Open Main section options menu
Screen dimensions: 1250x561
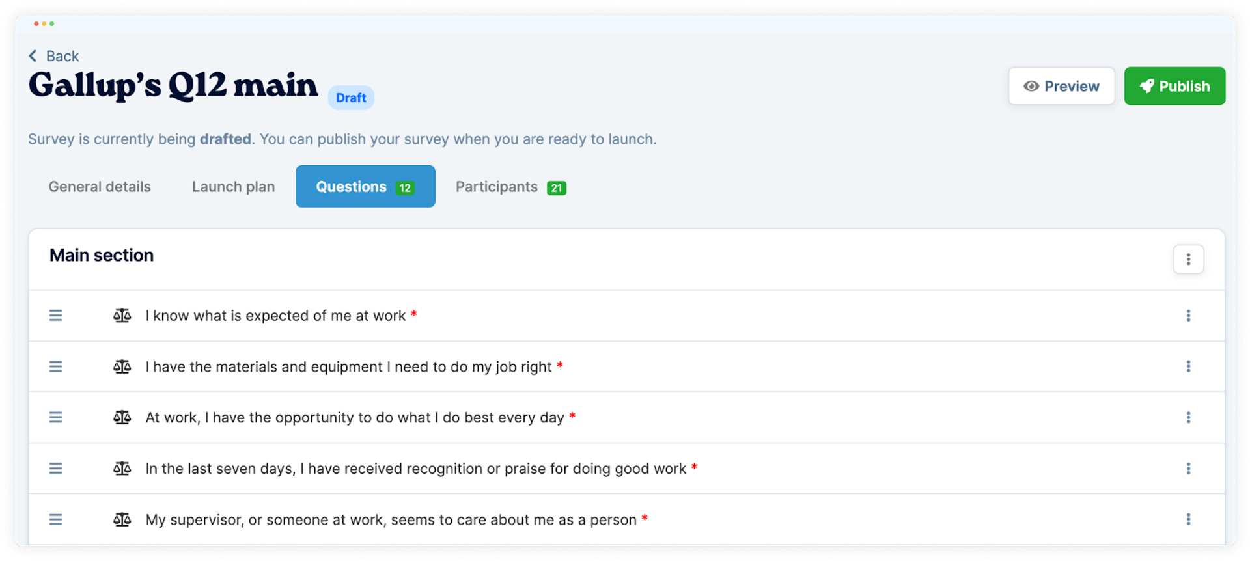[x=1188, y=259]
